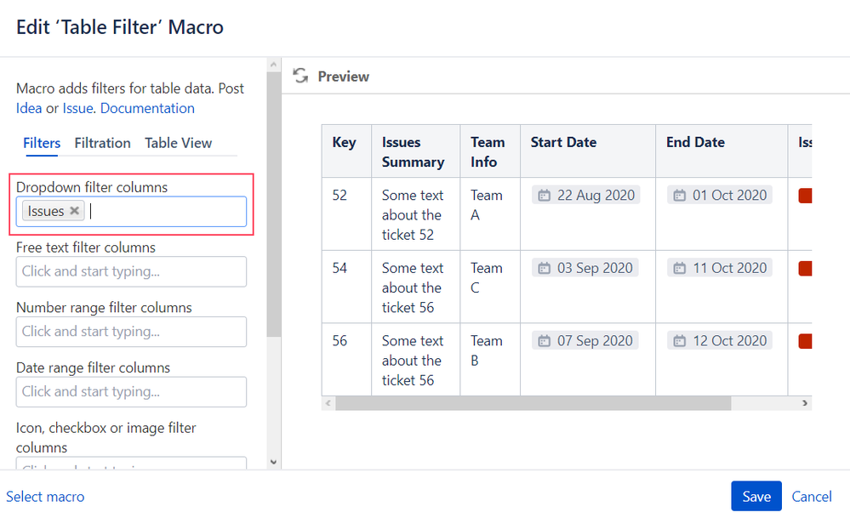The height and width of the screenshot is (518, 850).
Task: Click calendar icon beside 01 Oct 2020
Action: coord(679,196)
